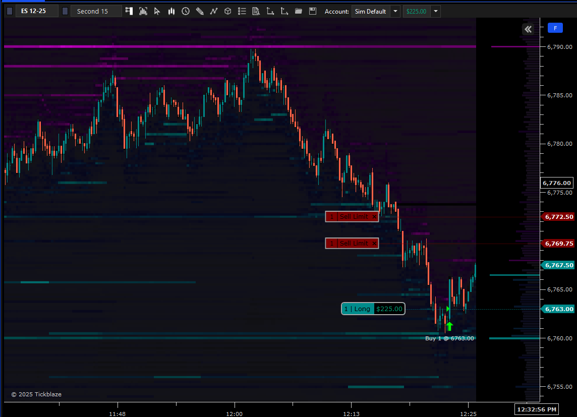
Task: Open the data list search icon
Action: click(256, 11)
